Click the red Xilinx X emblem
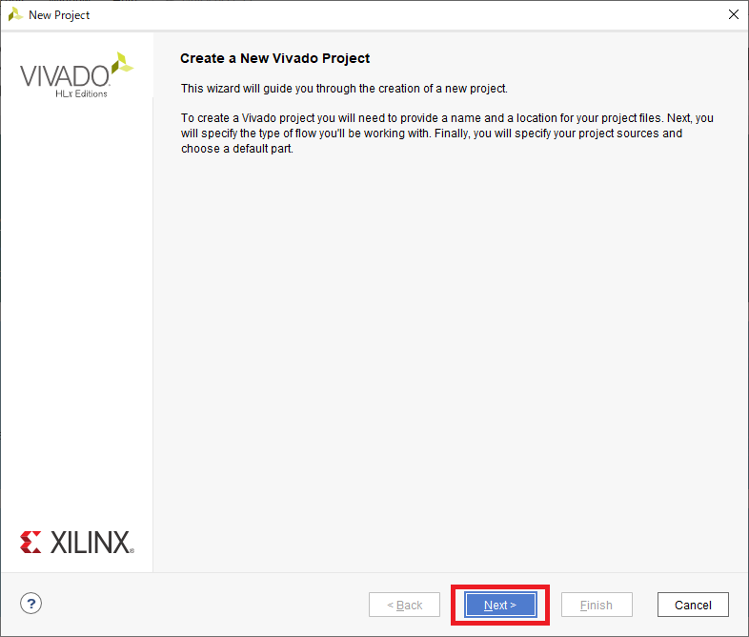 pyautogui.click(x=30, y=542)
